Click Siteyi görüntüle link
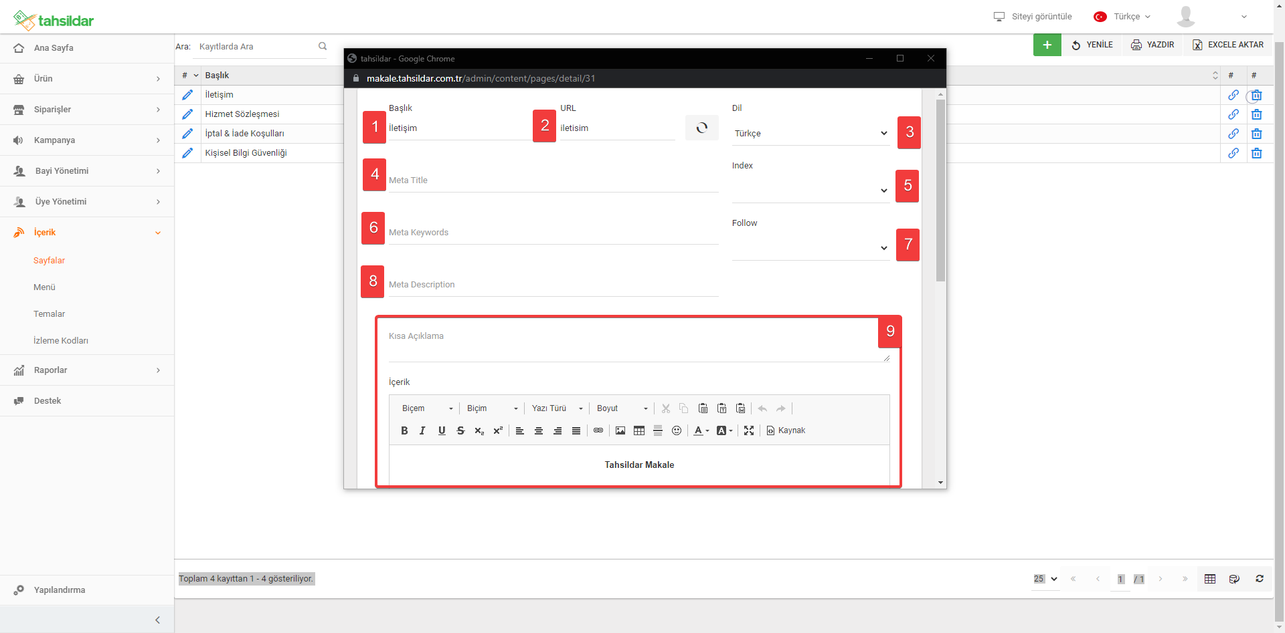 (x=1033, y=17)
